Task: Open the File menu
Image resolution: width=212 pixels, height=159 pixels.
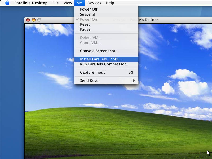Action: pos(55,3)
